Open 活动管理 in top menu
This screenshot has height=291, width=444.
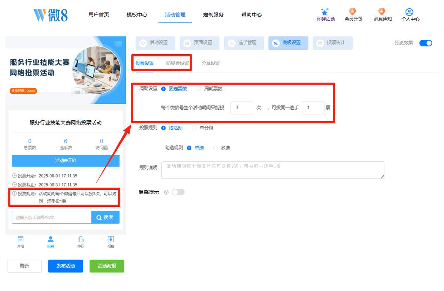point(175,15)
